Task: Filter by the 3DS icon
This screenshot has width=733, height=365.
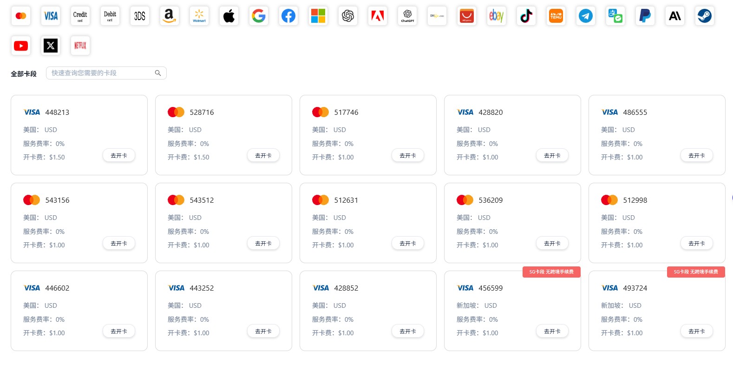Action: click(x=140, y=16)
